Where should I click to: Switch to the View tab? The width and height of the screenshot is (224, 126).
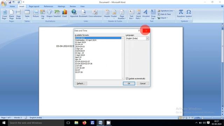[x=82, y=6]
